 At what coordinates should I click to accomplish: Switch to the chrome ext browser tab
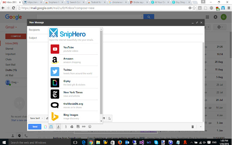pyautogui.click(x=117, y=2)
